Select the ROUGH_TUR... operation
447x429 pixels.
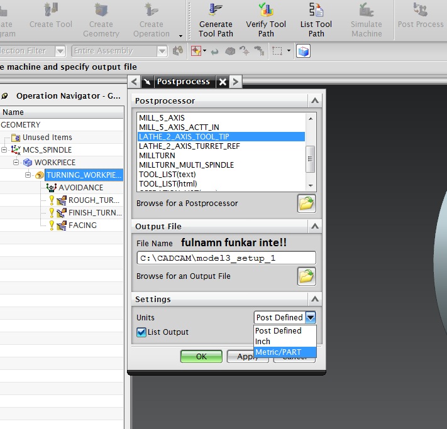[x=94, y=200]
